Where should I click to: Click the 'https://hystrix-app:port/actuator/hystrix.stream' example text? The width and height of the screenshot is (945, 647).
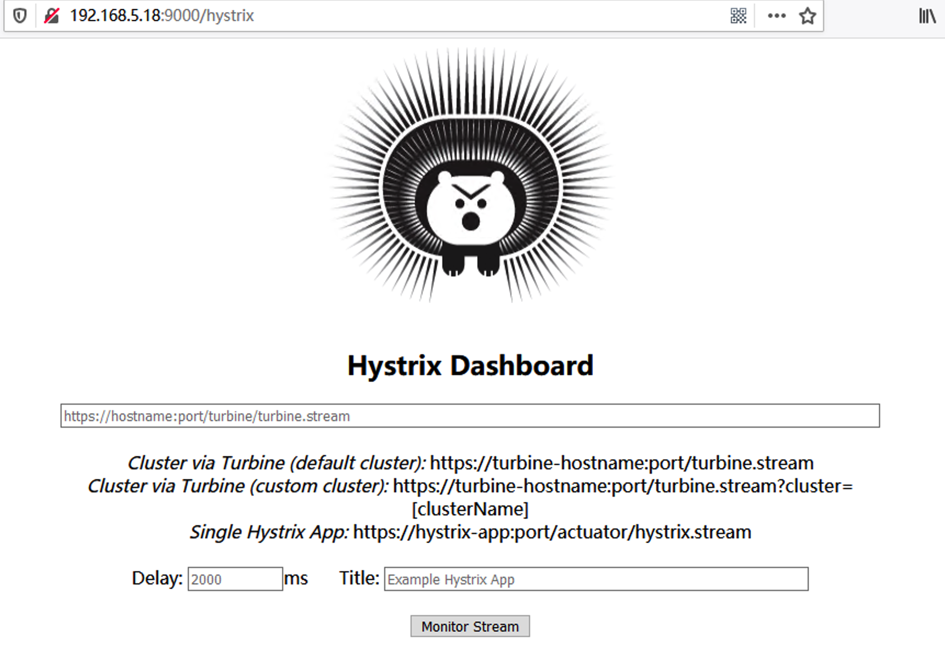click(552, 532)
